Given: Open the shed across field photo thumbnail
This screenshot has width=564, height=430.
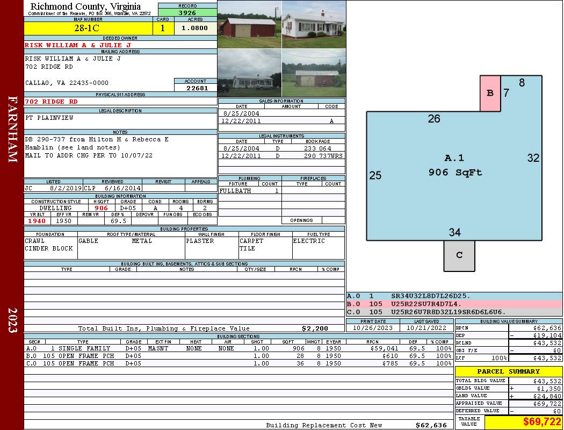Looking at the screenshot, I should tap(314, 73).
